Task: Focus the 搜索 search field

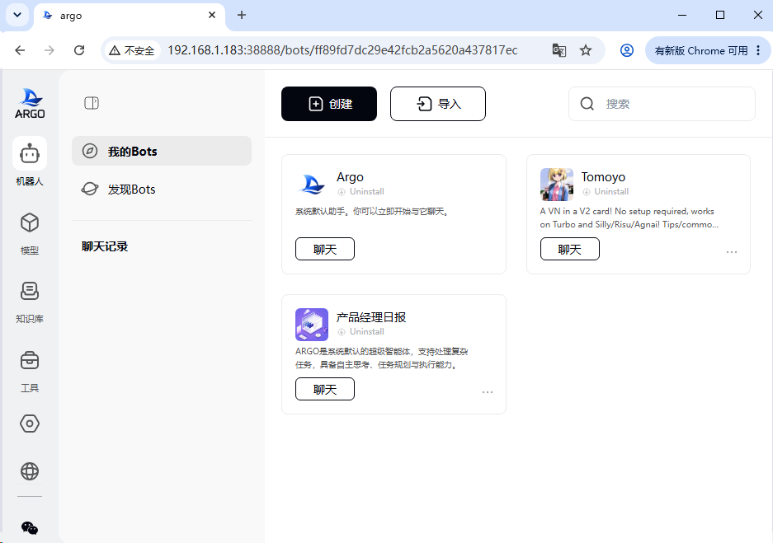Action: point(662,104)
